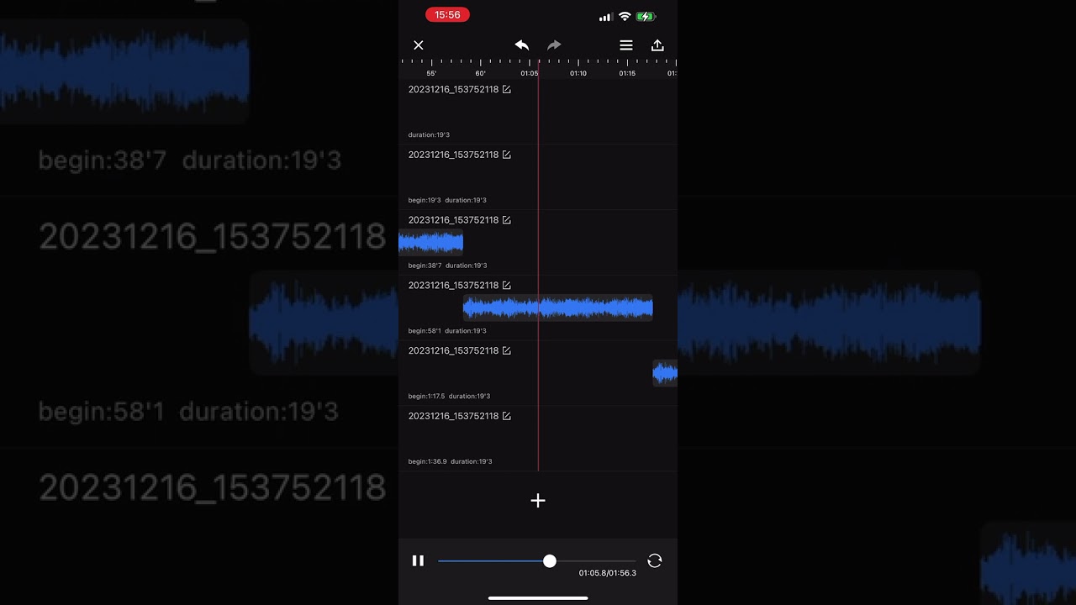
Task: Pause playback
Action: (418, 560)
